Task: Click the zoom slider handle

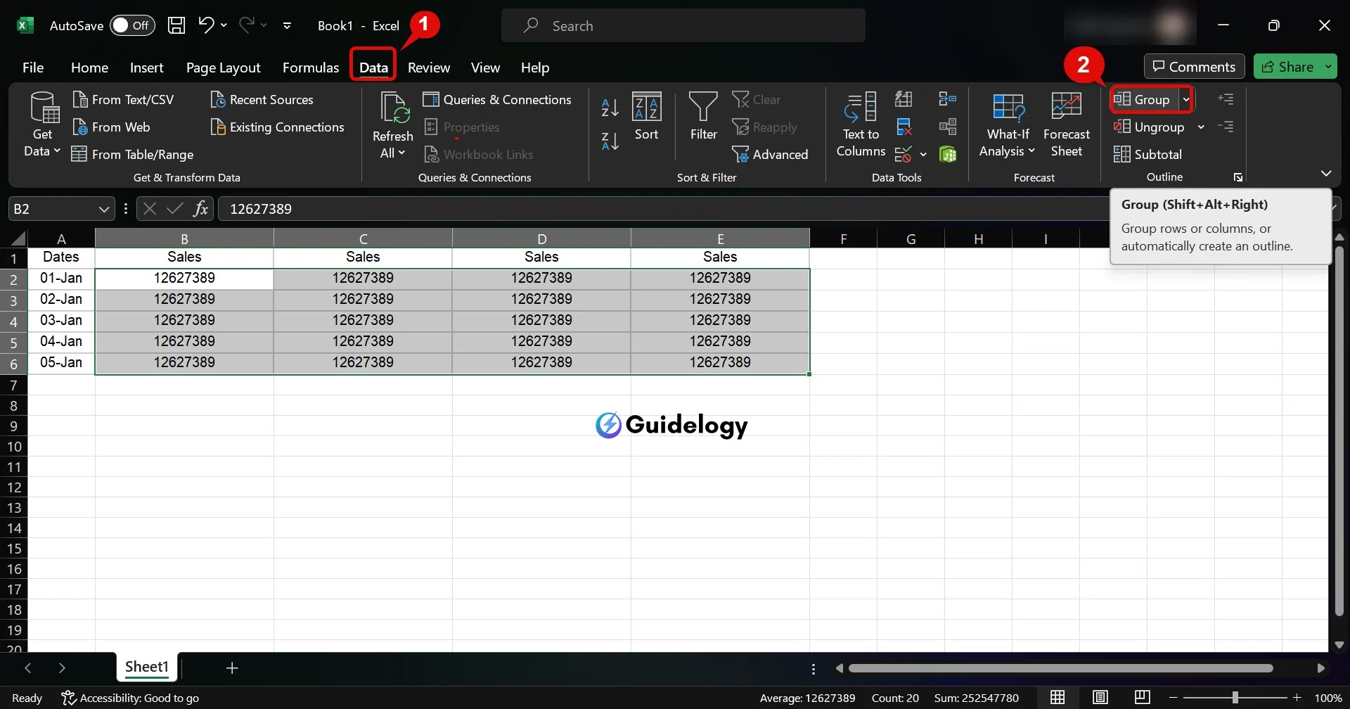Action: 1235,698
